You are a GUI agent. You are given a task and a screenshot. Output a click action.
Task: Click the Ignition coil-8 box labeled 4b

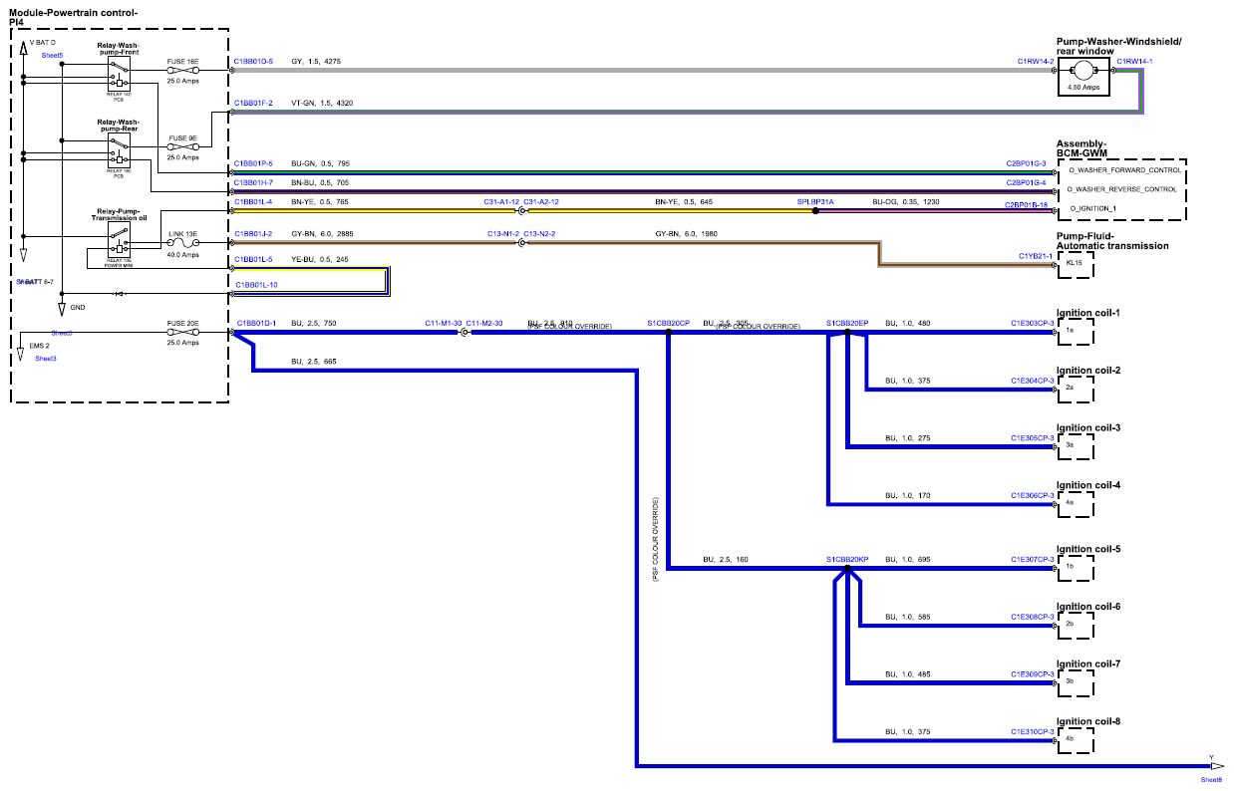tap(1075, 741)
